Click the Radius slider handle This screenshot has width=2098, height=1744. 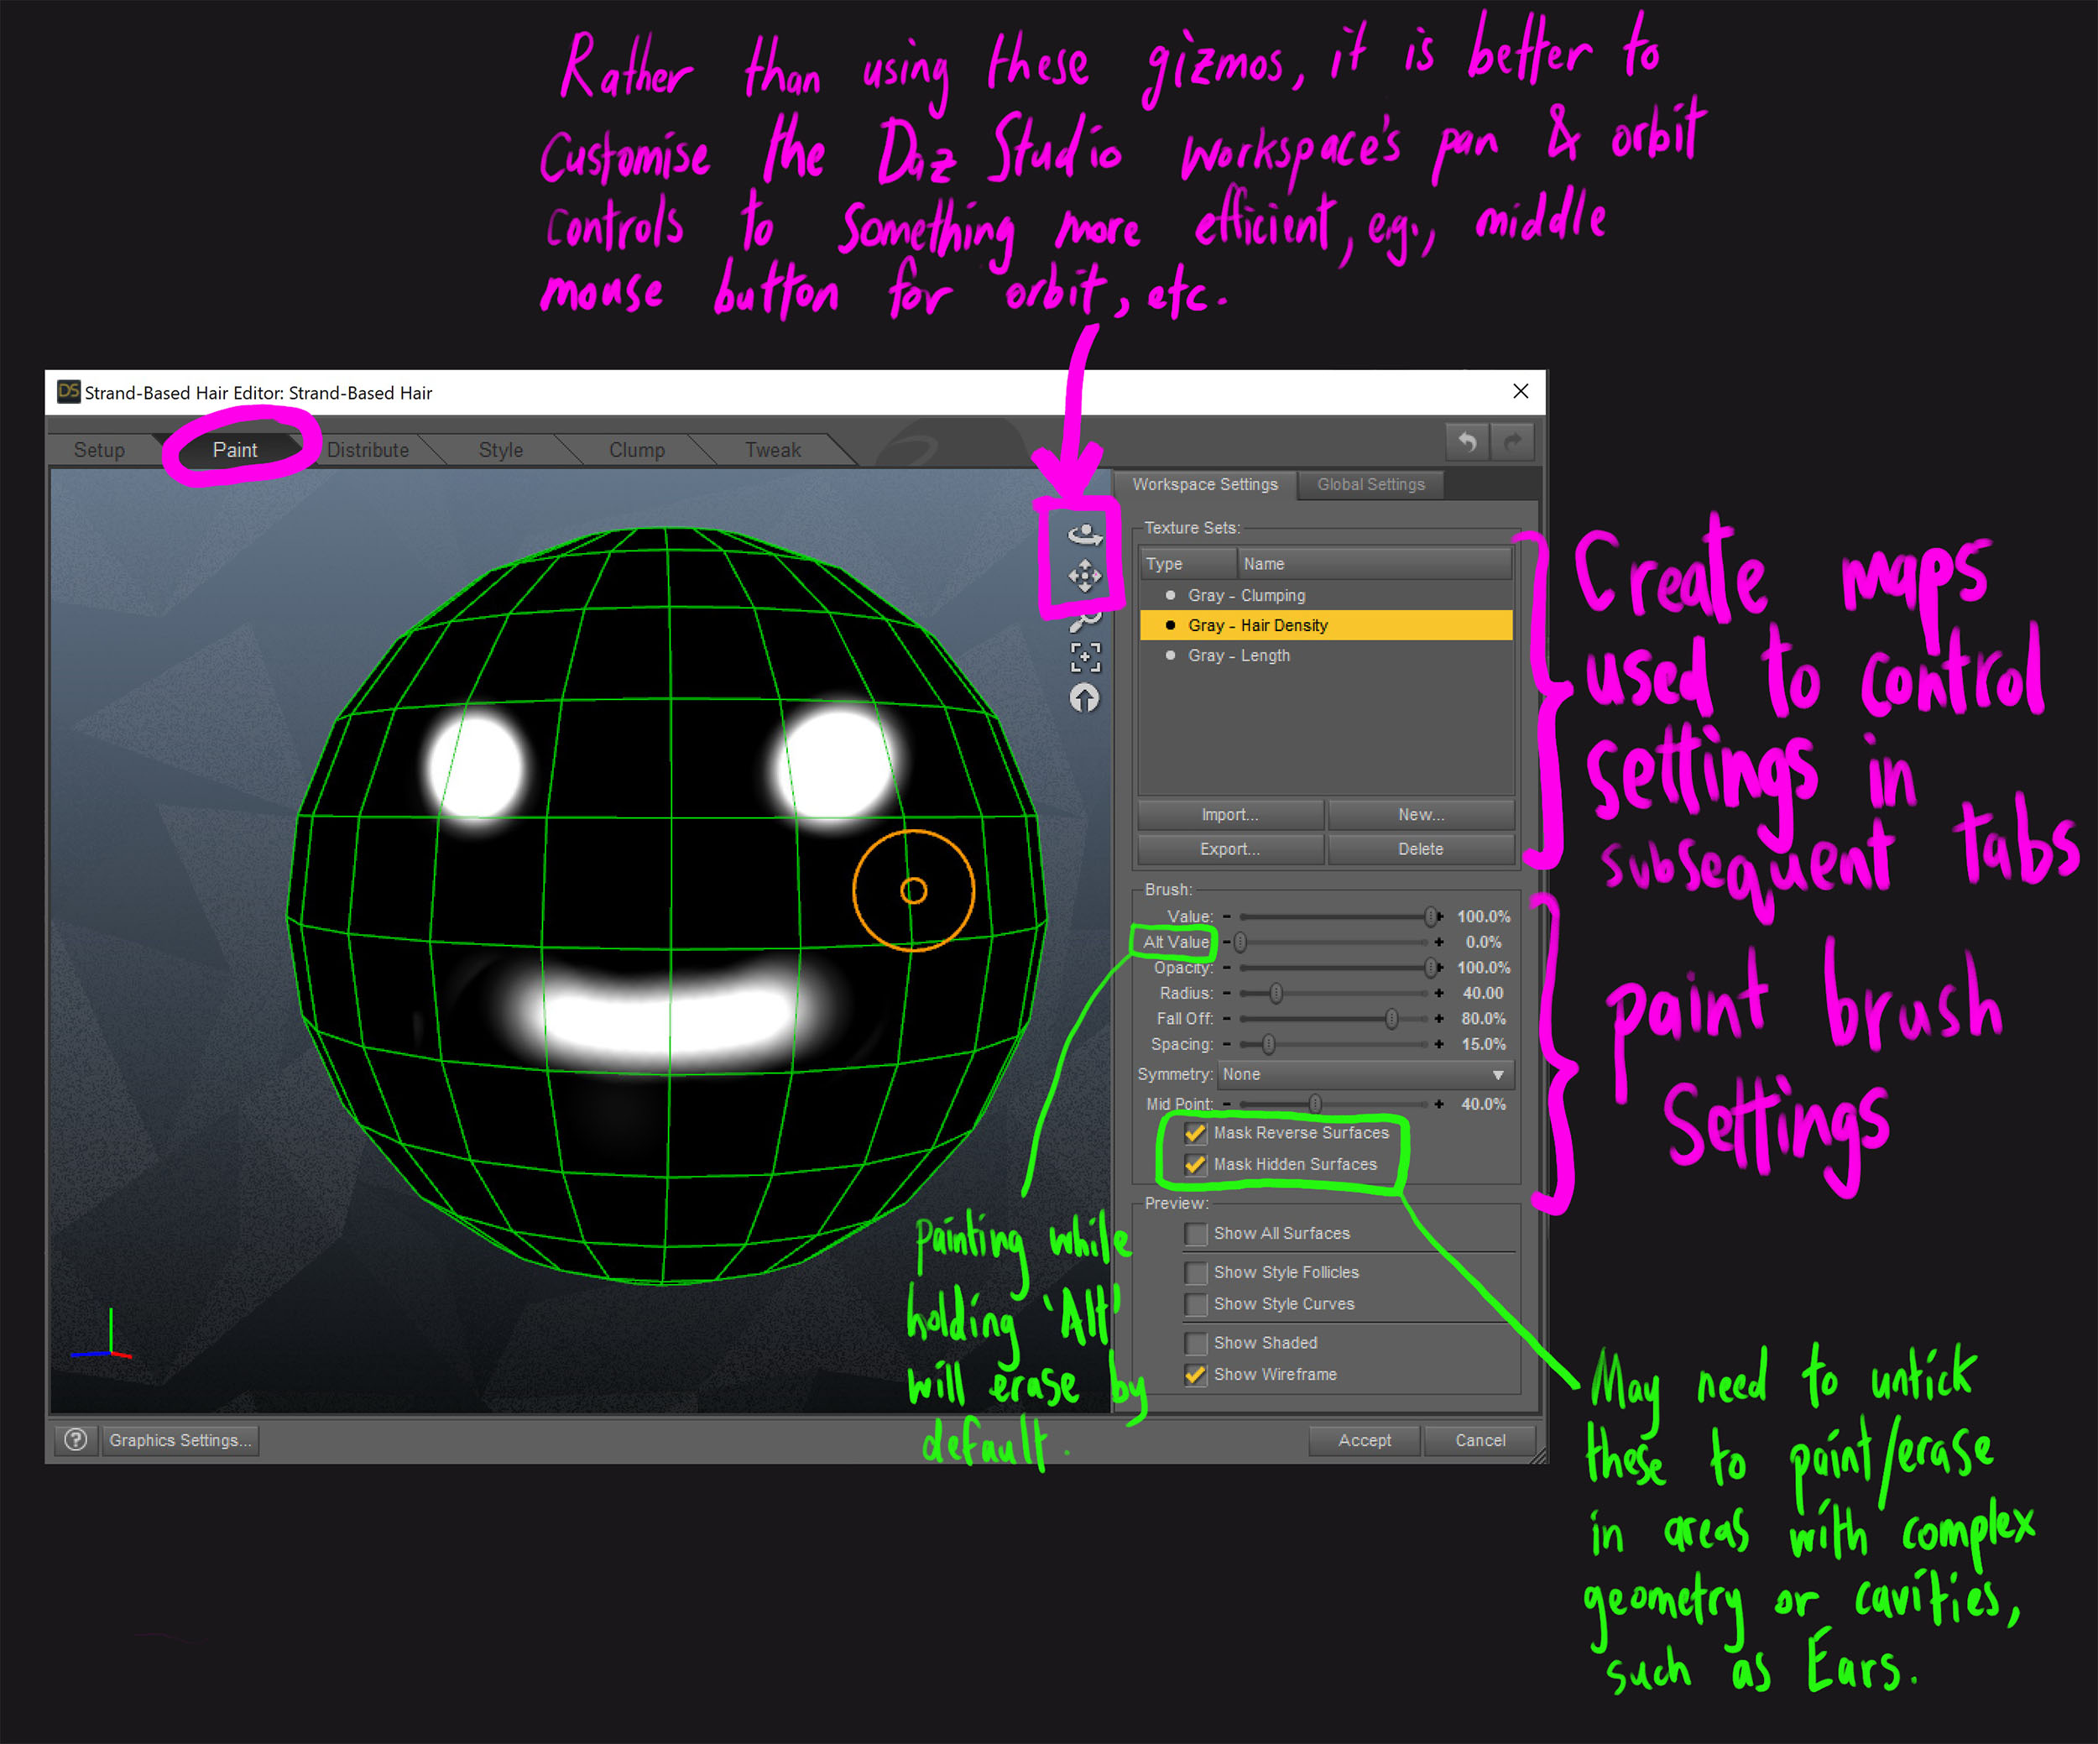click(x=1276, y=993)
